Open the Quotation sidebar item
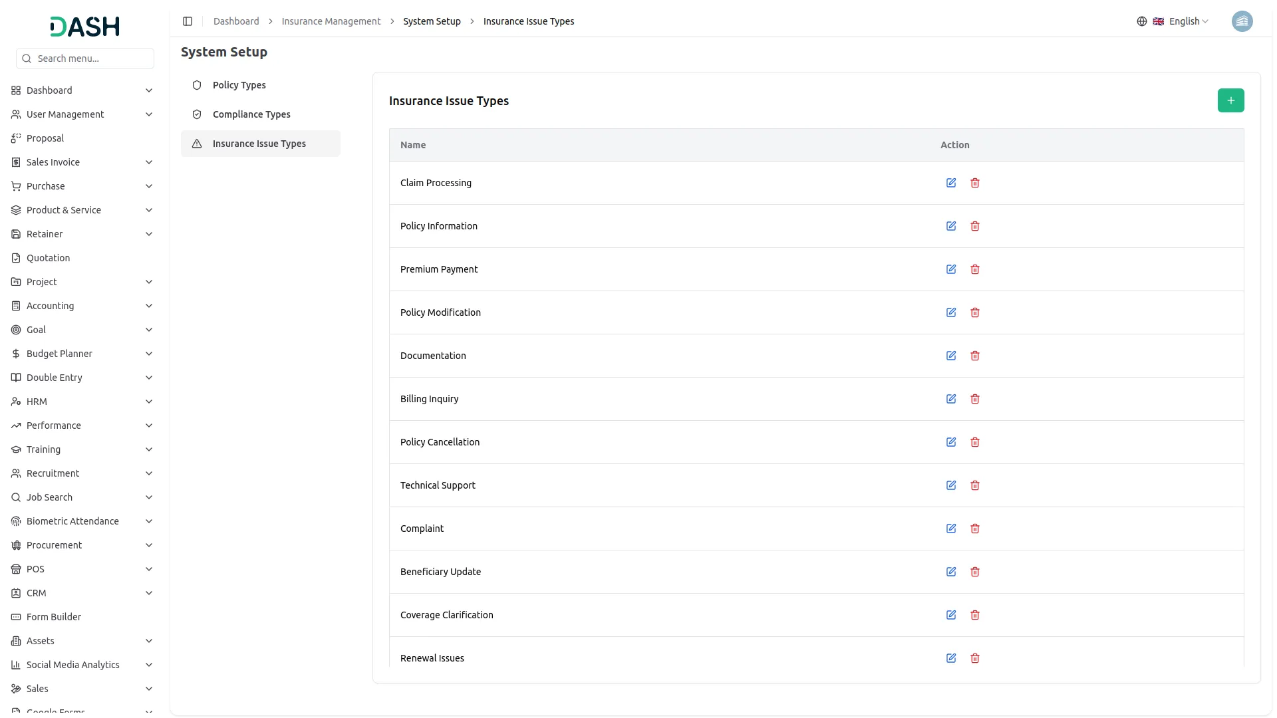This screenshot has height=718, width=1277. 48,258
